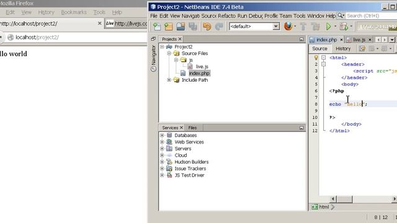Collapse the js folder node

(x=176, y=60)
